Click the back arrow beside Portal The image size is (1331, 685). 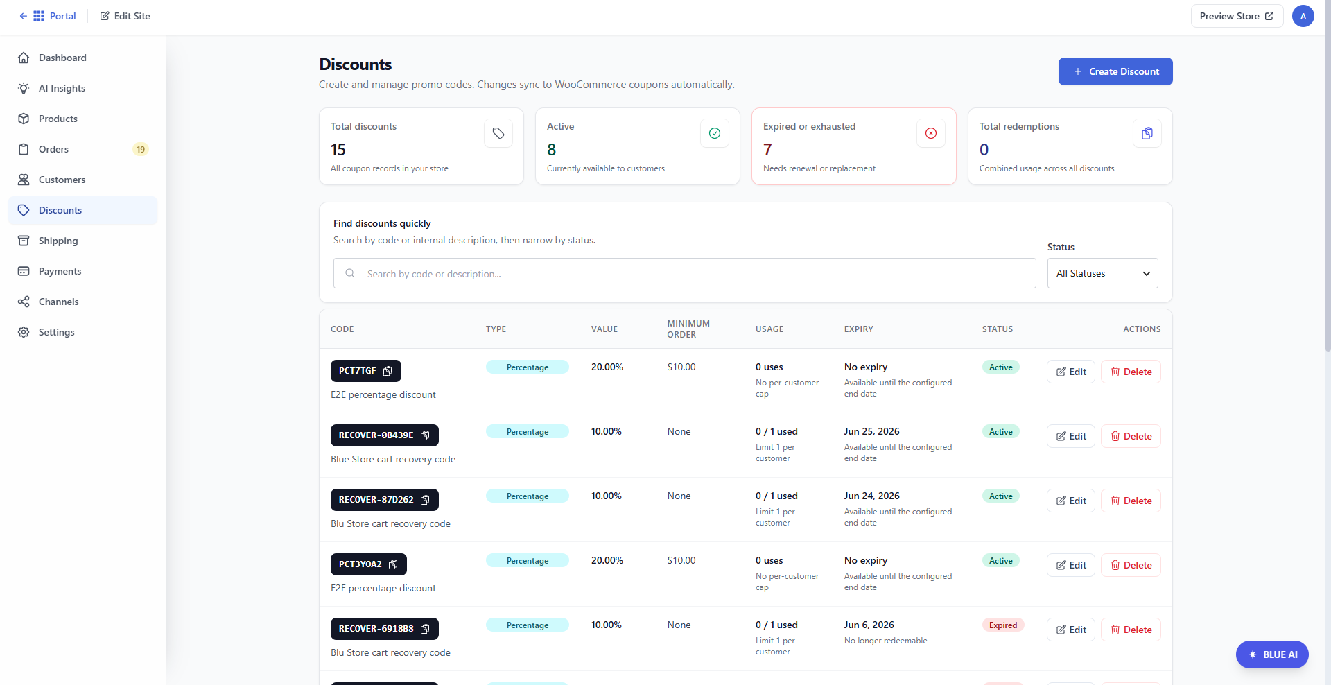pyautogui.click(x=23, y=16)
